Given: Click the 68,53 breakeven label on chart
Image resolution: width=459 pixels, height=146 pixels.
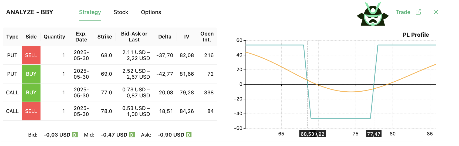Looking at the screenshot, I should 307,134.
